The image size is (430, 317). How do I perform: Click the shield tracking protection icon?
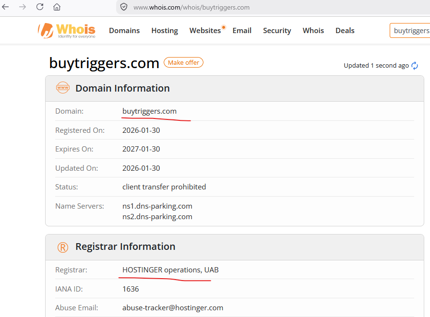click(124, 7)
